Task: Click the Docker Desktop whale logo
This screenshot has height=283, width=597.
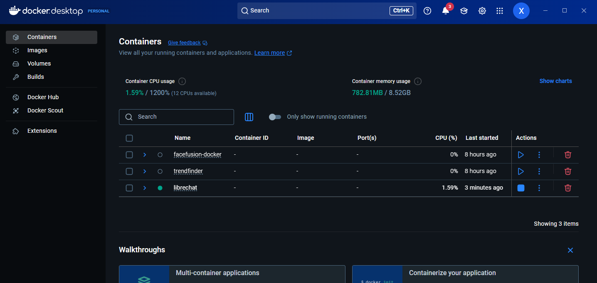Action: tap(15, 11)
